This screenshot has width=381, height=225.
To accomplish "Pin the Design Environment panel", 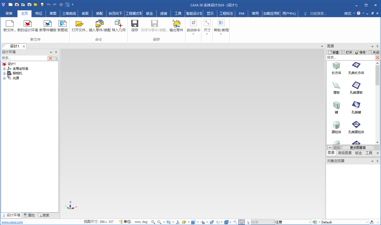I will click(56, 52).
